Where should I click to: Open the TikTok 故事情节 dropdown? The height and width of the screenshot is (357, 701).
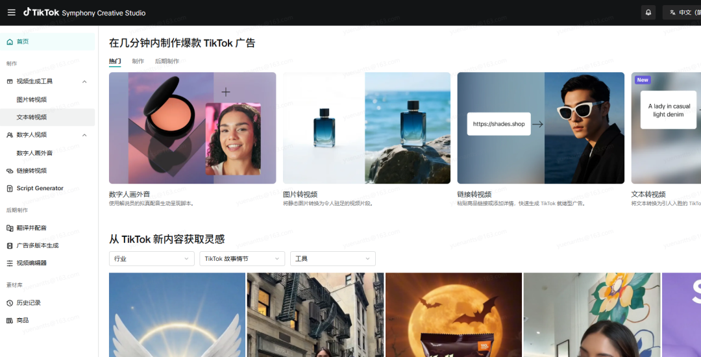pos(242,258)
